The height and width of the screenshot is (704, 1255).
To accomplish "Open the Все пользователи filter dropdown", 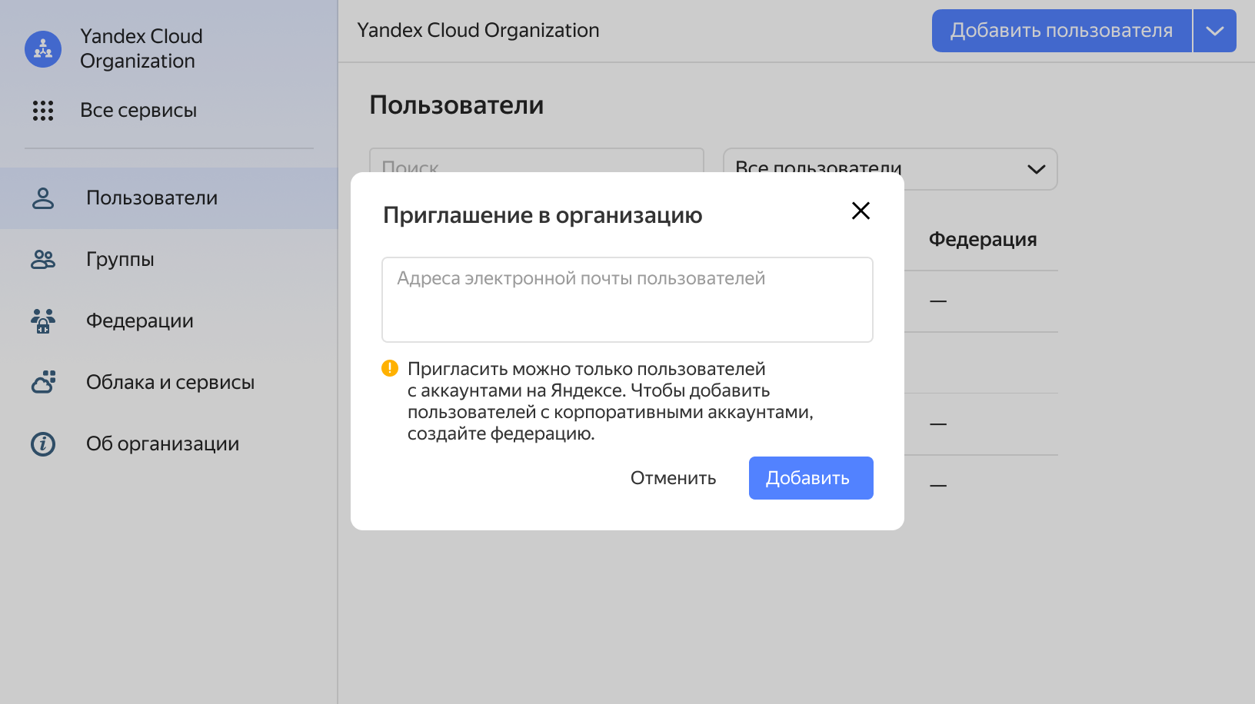I will (890, 169).
